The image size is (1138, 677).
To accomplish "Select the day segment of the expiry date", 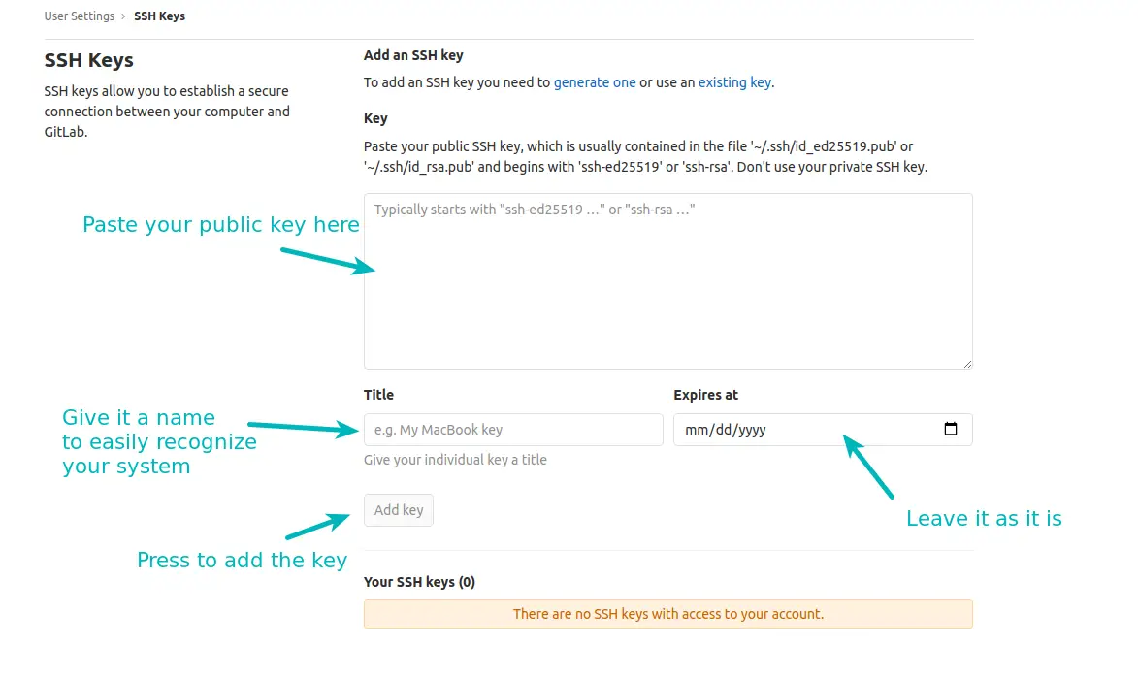I will 721,430.
